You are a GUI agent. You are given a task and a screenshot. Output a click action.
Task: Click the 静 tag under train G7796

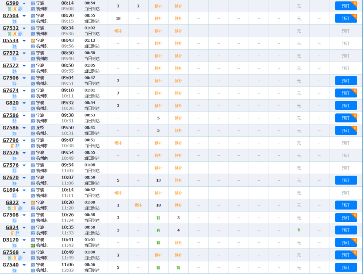[17, 146]
